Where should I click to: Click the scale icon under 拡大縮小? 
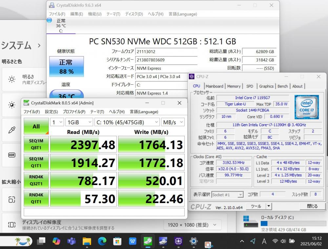(12, 199)
